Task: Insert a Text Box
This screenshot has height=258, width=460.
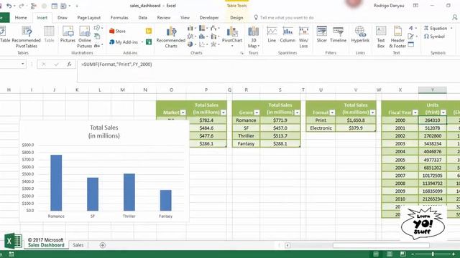Action: pos(381,37)
